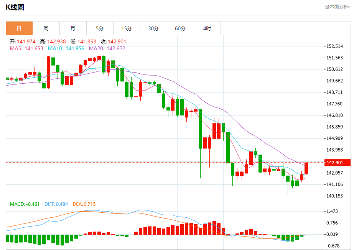354x250 pixels.
Task: Click the 149.662 price axis label
Action: [334, 81]
